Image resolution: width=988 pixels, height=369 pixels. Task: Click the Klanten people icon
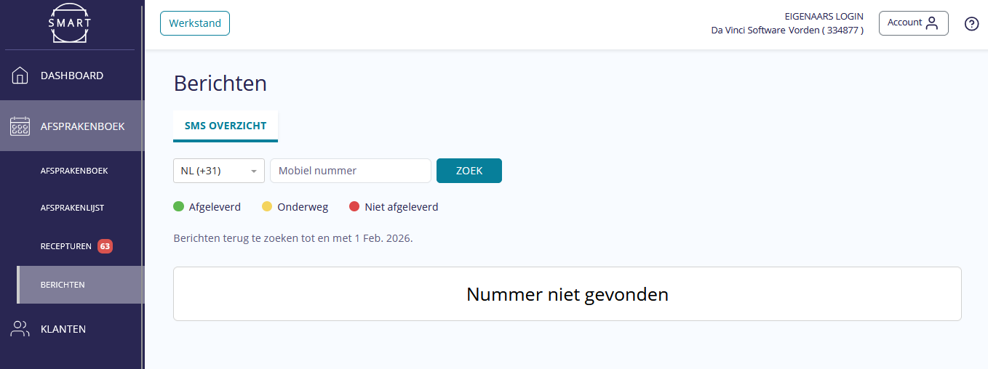(x=20, y=329)
